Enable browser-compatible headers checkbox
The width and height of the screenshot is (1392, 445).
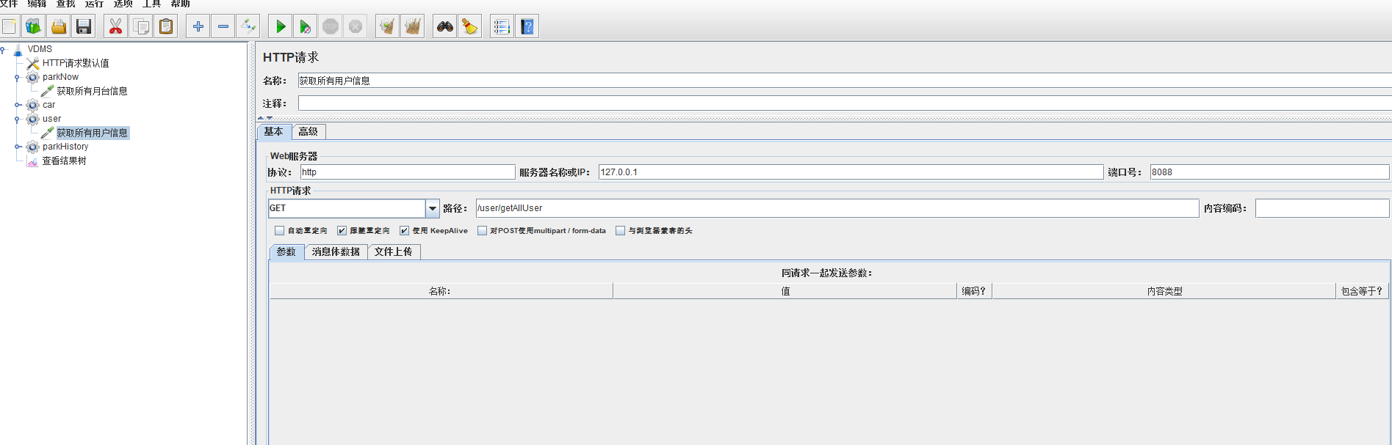coord(620,230)
